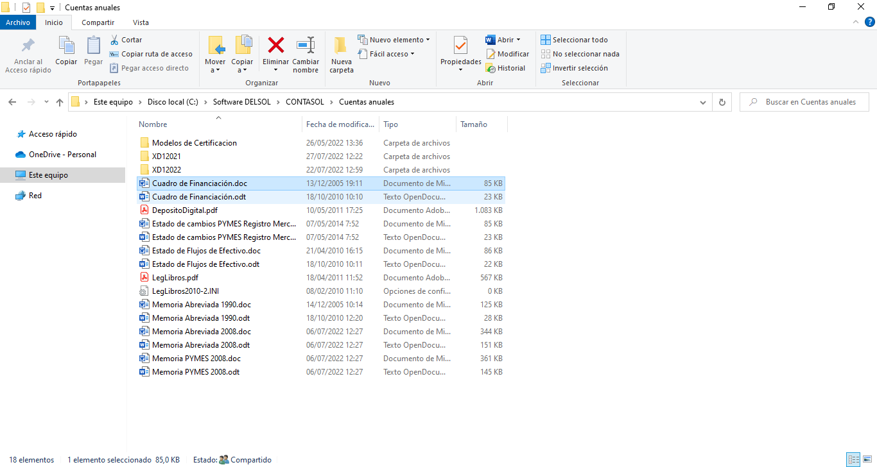Sort by Nombre column header

pos(218,124)
